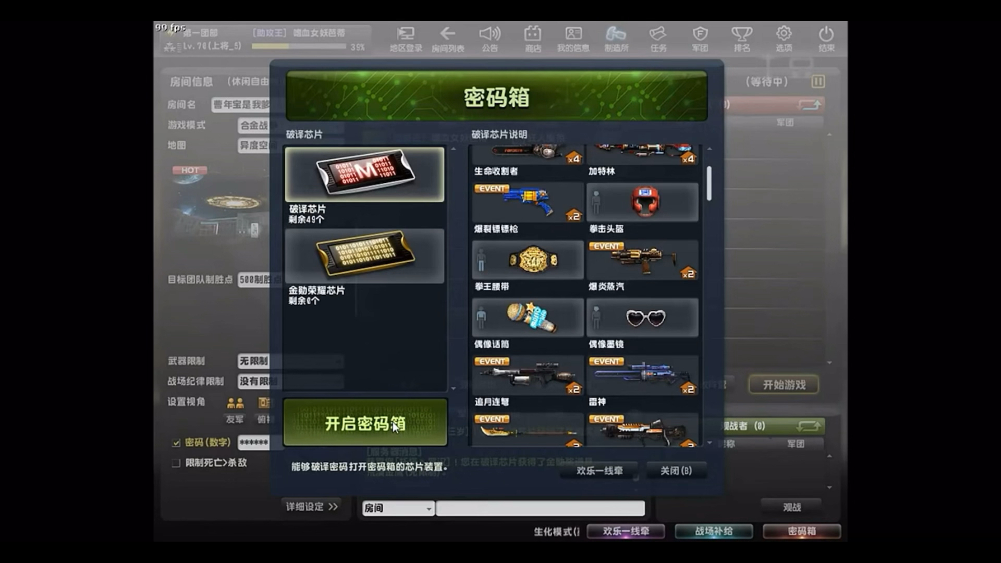Click the 欢乐一线牵 button in dialog
The height and width of the screenshot is (563, 1001).
[600, 471]
